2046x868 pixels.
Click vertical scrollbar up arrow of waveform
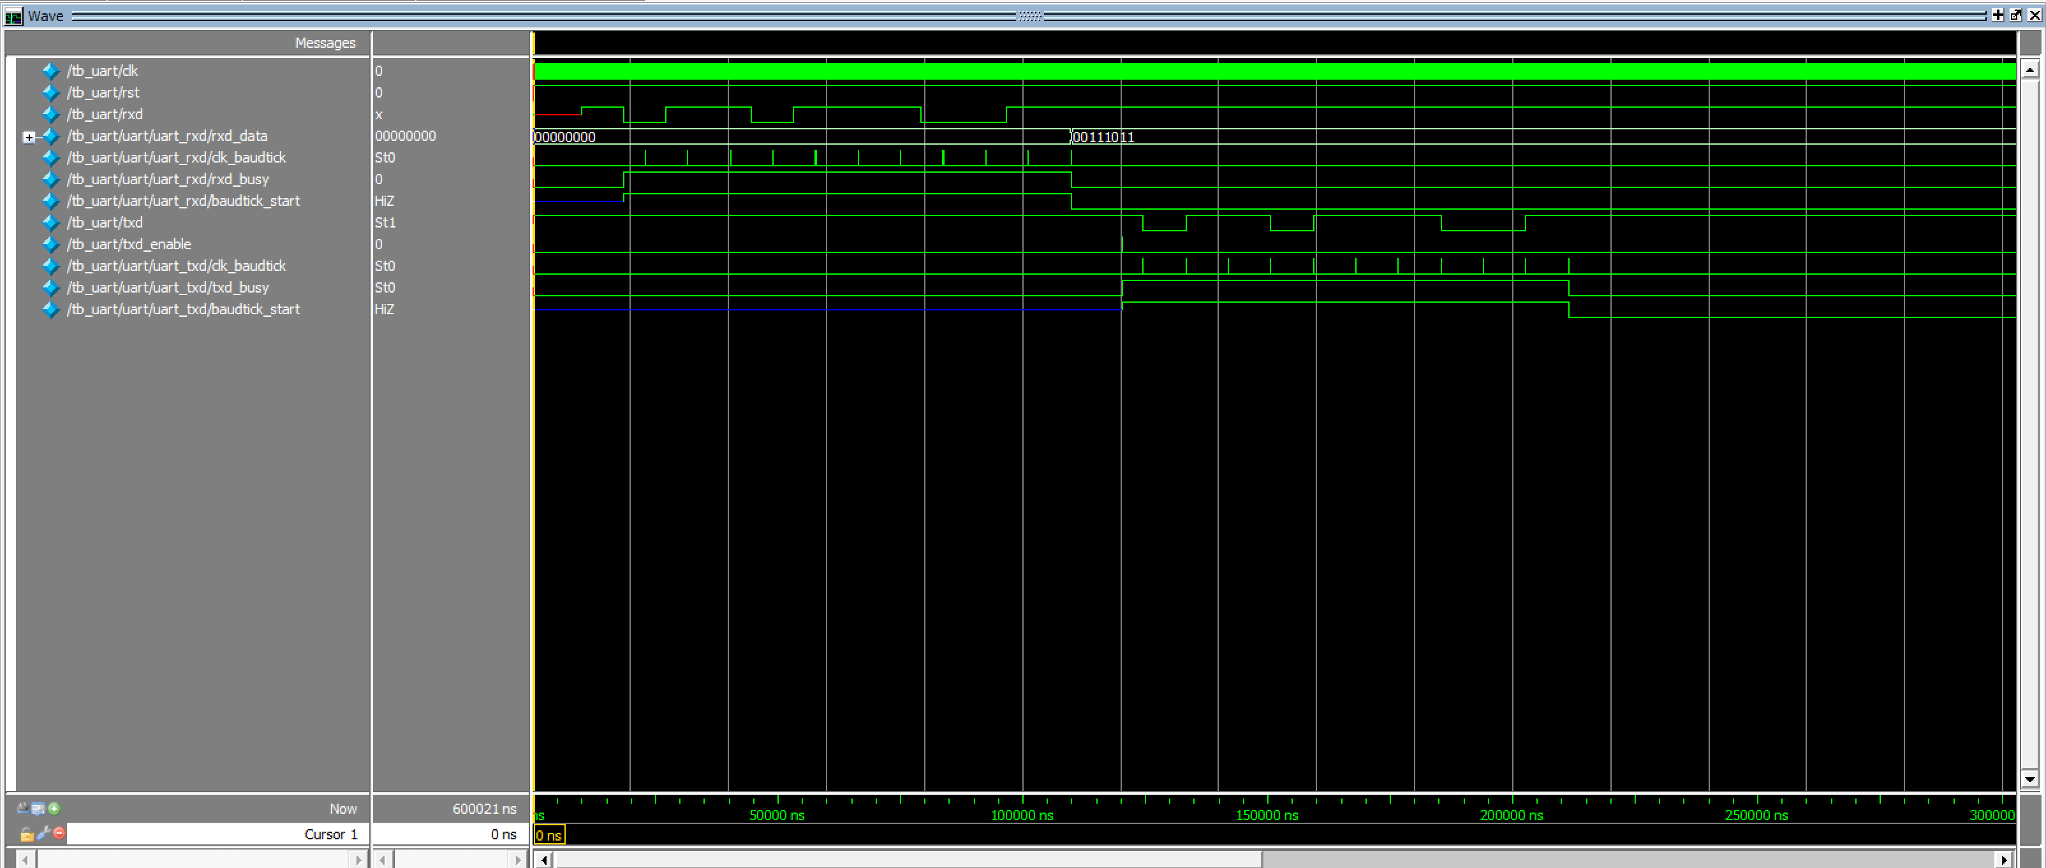2029,70
